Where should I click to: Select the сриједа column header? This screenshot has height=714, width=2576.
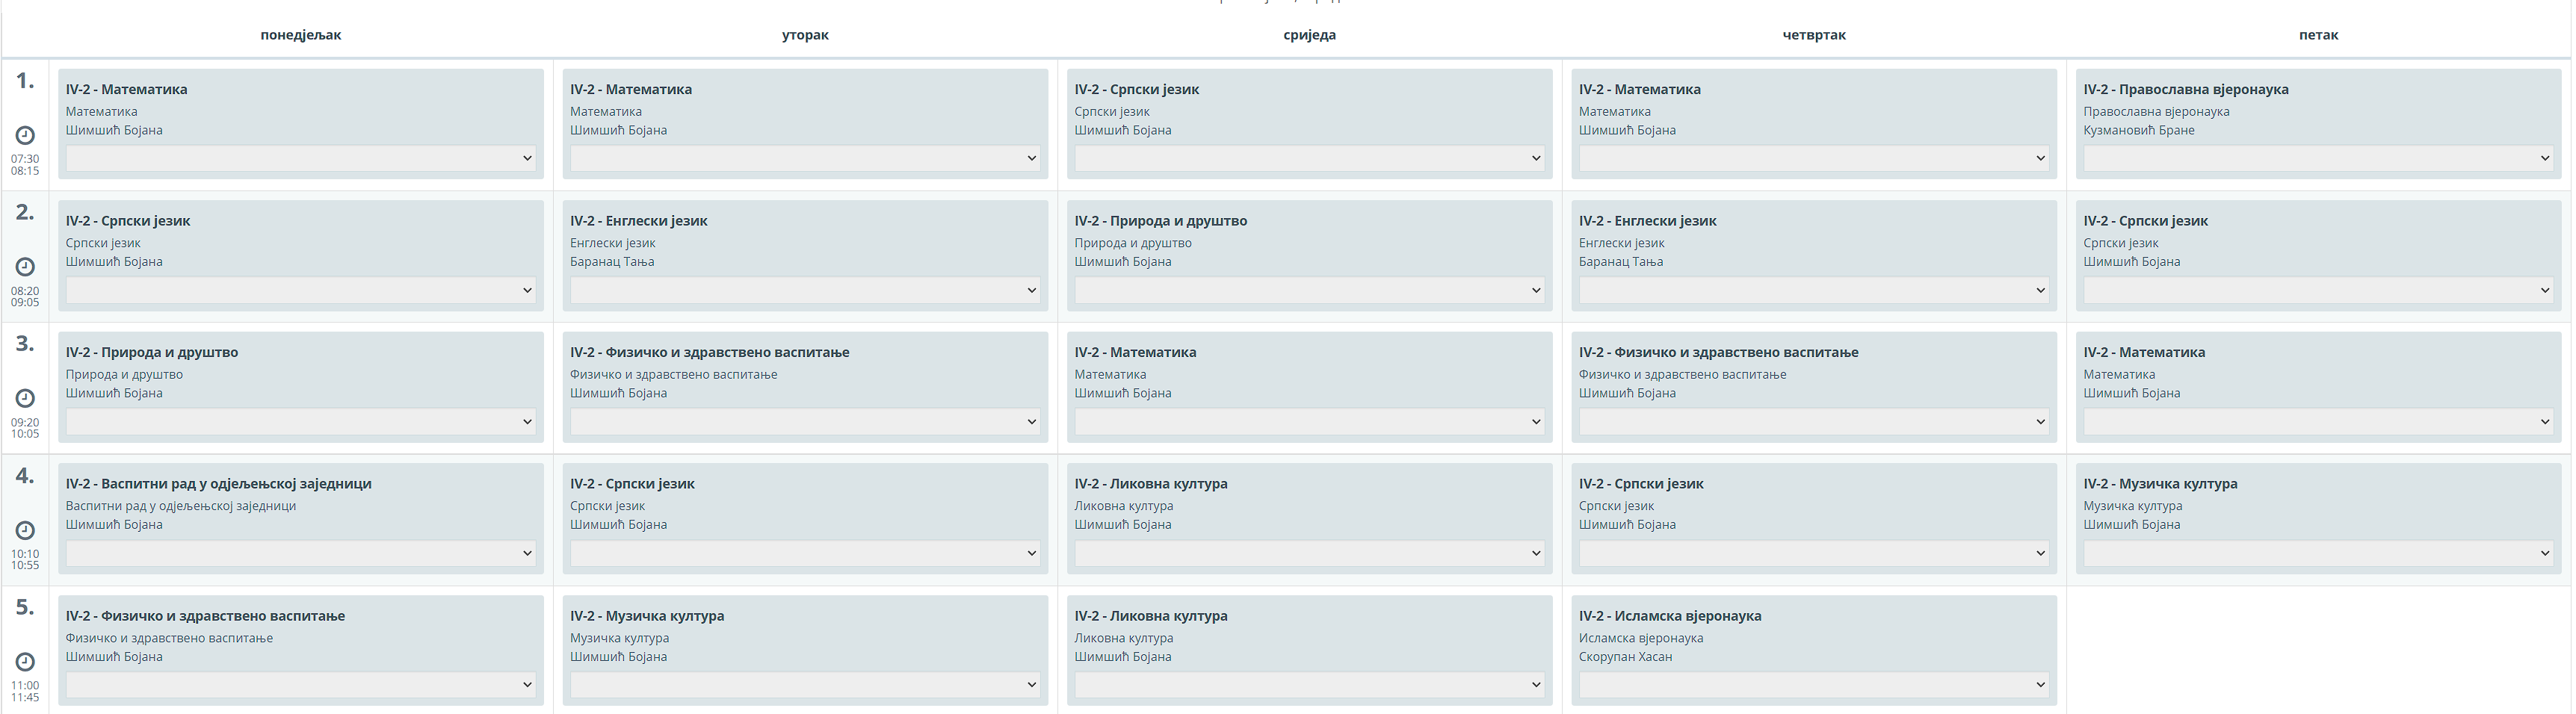1309,35
